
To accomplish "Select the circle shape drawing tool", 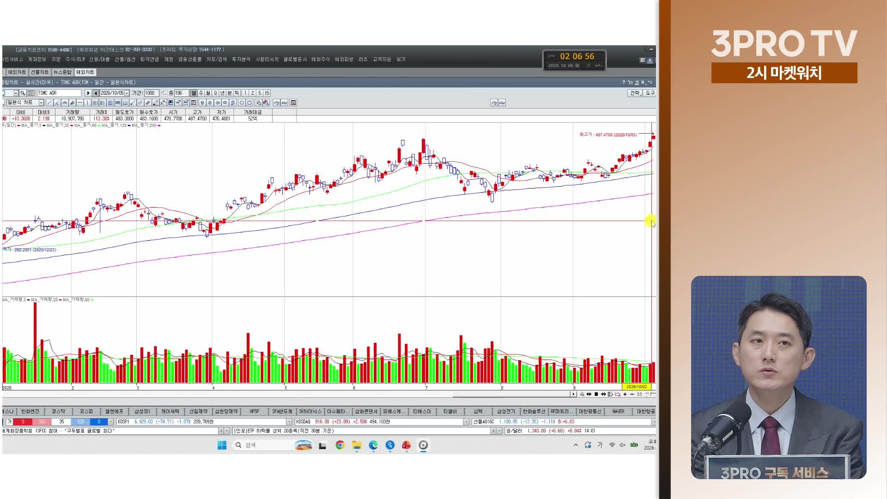I will tap(242, 103).
